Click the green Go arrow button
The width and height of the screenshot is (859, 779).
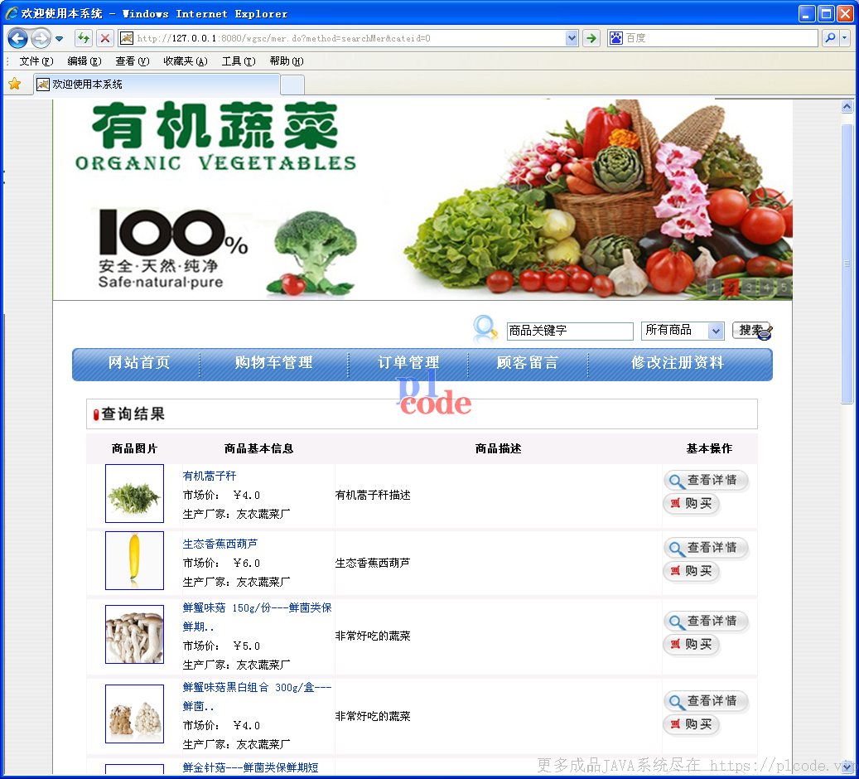pos(591,38)
